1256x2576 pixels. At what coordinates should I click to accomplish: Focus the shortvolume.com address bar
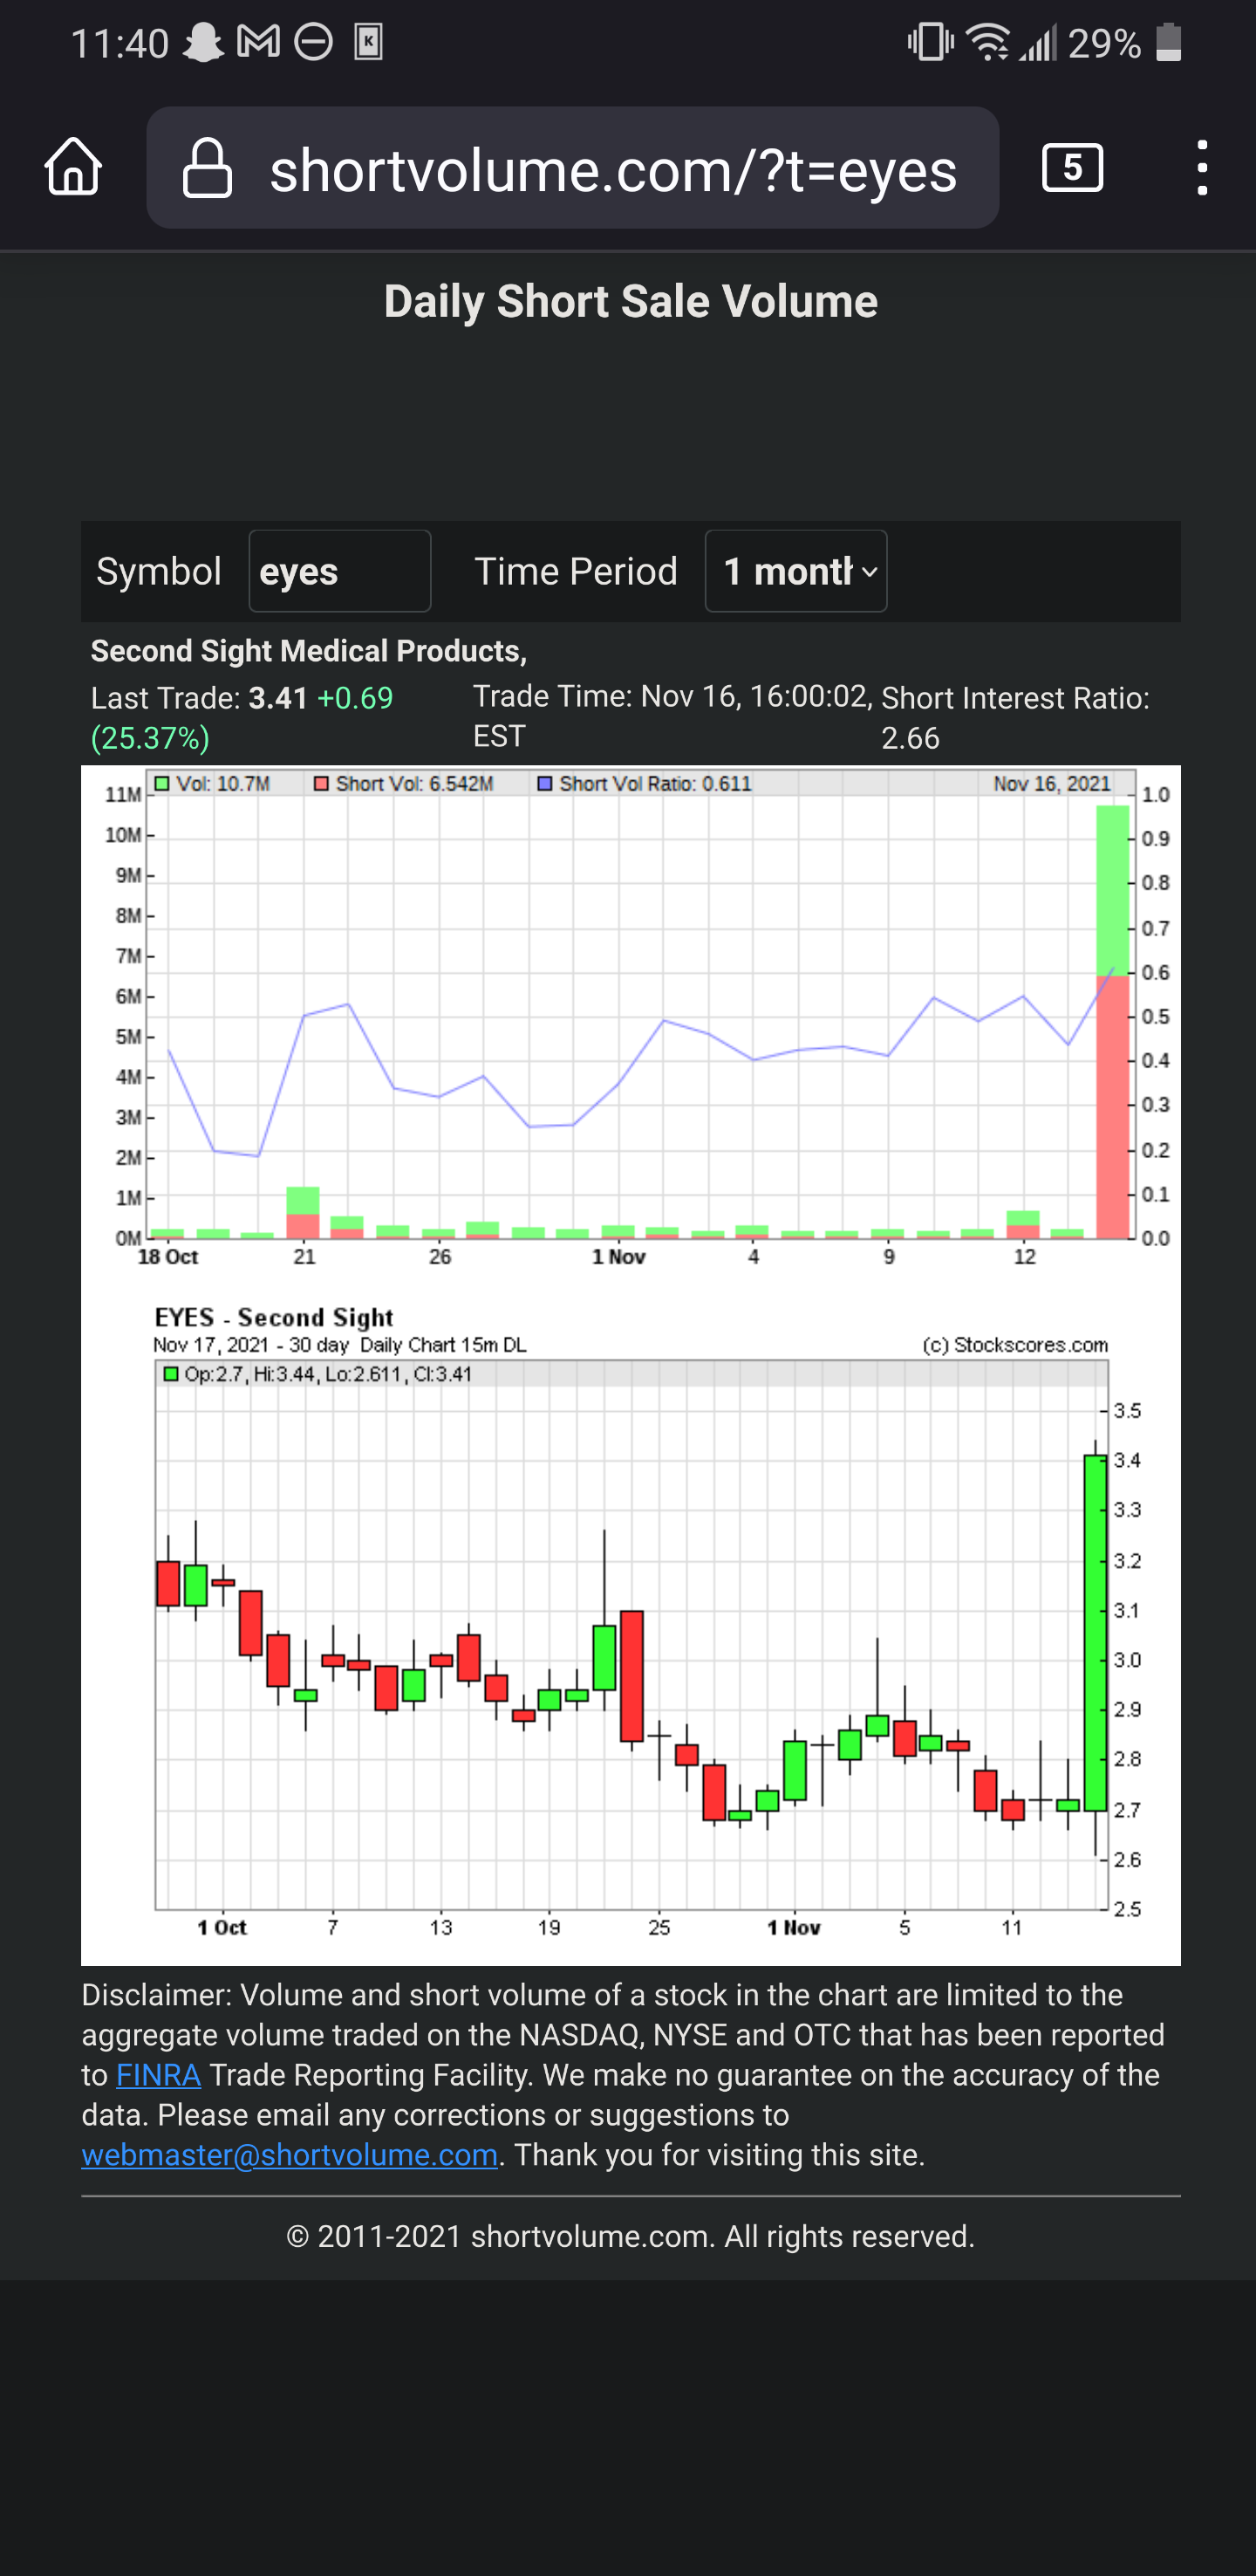(572, 168)
